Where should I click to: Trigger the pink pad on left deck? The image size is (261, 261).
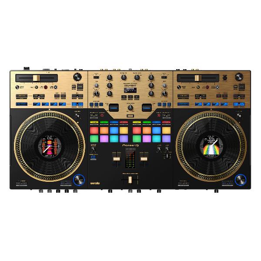point(104,139)
